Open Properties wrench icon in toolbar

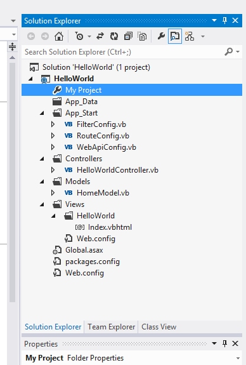coord(161,36)
